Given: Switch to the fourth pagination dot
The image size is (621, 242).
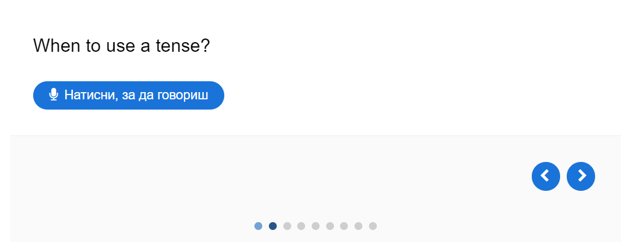Looking at the screenshot, I should pos(301,226).
